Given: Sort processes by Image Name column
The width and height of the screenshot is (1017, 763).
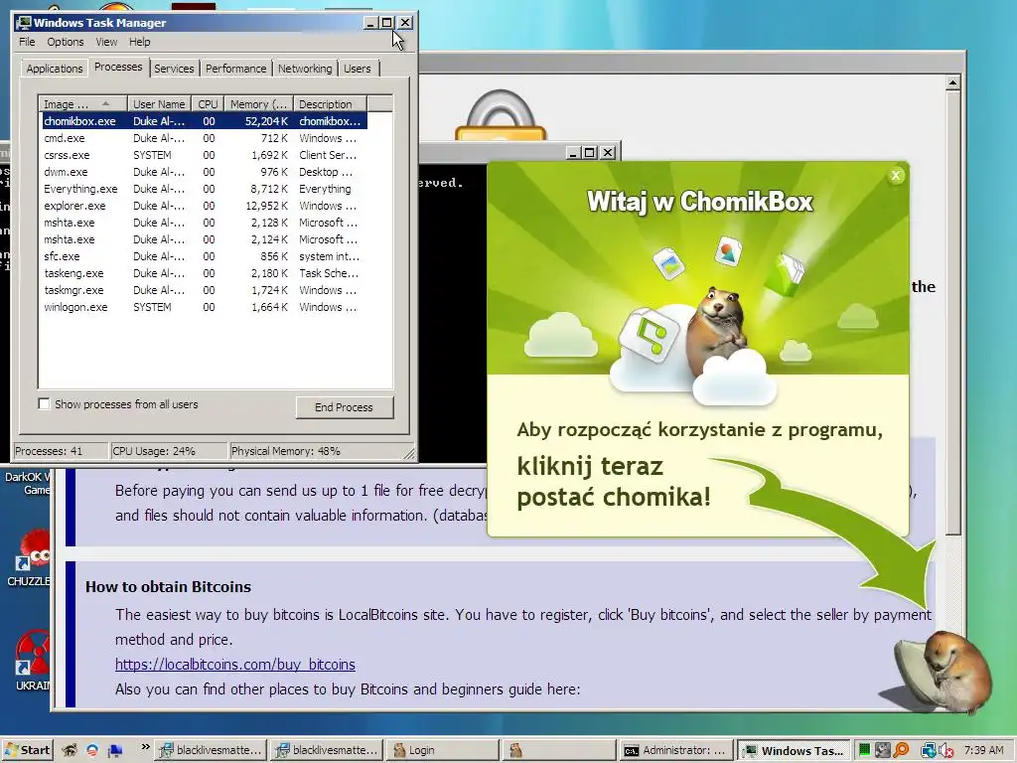Looking at the screenshot, I should [x=82, y=103].
